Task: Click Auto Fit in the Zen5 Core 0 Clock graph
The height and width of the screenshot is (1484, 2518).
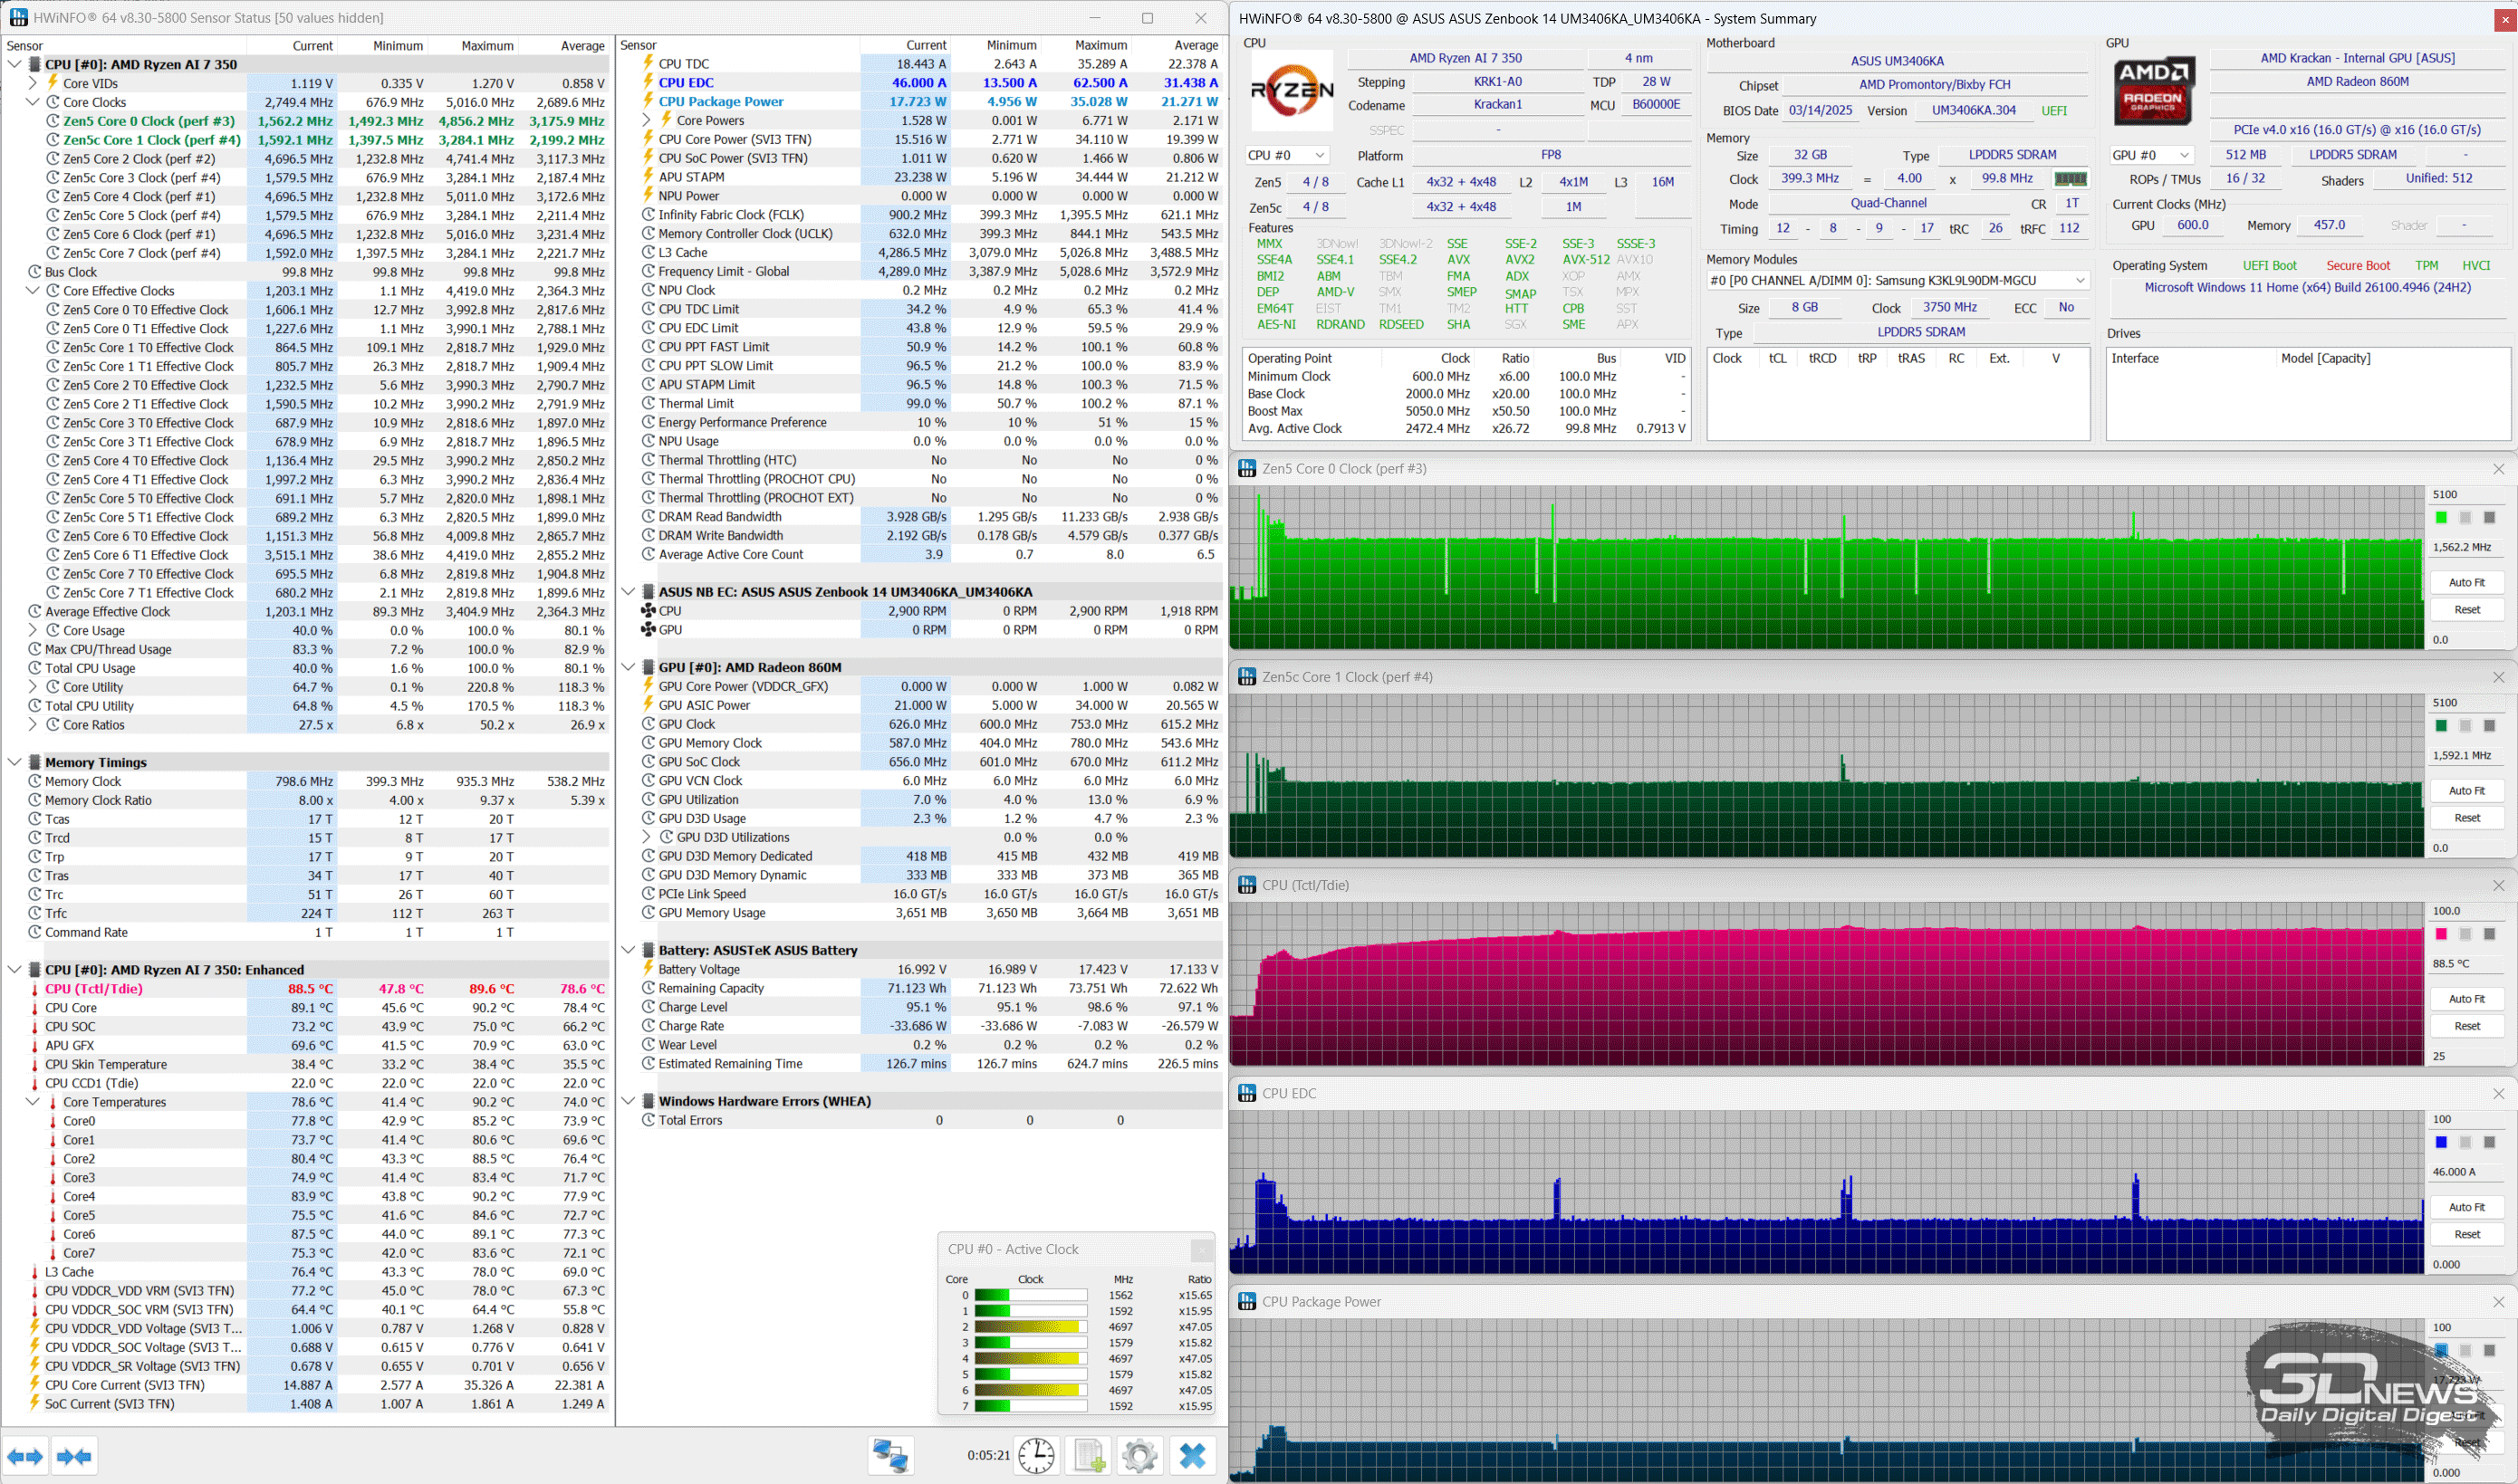Action: point(2466,583)
